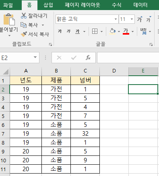Open the Name Box dropdown arrow
This screenshot has height=176, width=159.
(35, 58)
